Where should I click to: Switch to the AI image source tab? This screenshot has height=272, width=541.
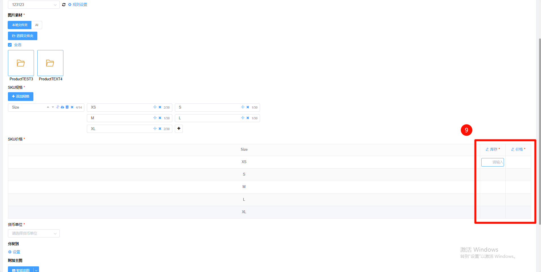pyautogui.click(x=37, y=25)
